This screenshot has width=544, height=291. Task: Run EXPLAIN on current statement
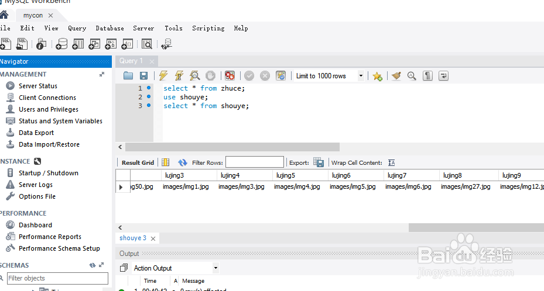point(194,75)
